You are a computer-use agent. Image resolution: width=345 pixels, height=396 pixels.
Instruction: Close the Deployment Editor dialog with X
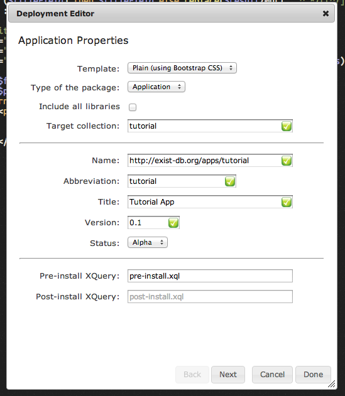(326, 13)
